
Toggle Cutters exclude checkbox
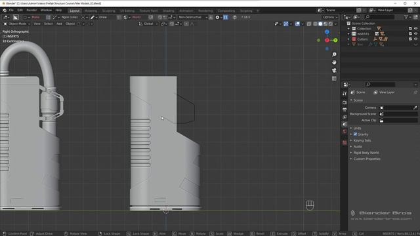410,39
